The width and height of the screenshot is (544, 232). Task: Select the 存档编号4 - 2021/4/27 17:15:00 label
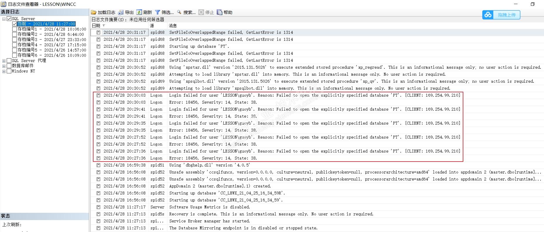(52, 45)
